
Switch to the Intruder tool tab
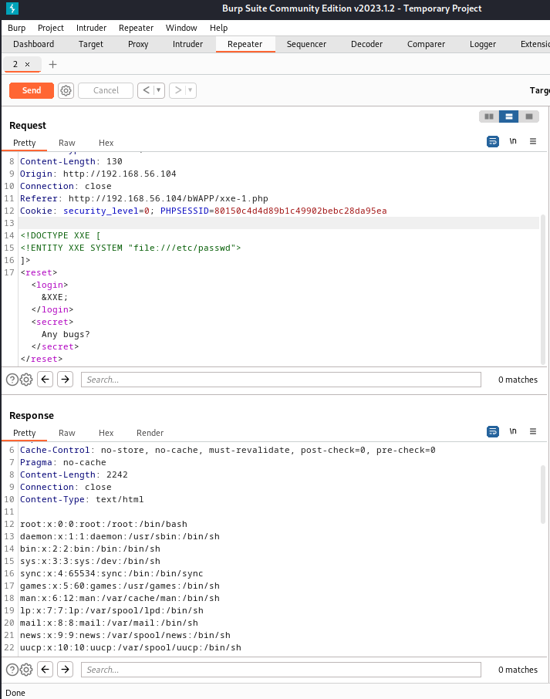187,44
